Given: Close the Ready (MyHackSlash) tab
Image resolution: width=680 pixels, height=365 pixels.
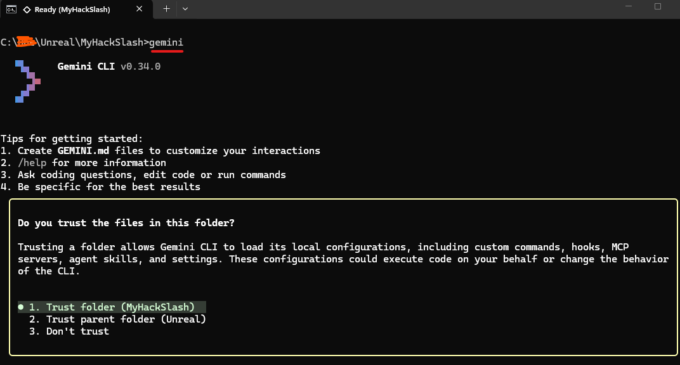Looking at the screenshot, I should [x=139, y=9].
